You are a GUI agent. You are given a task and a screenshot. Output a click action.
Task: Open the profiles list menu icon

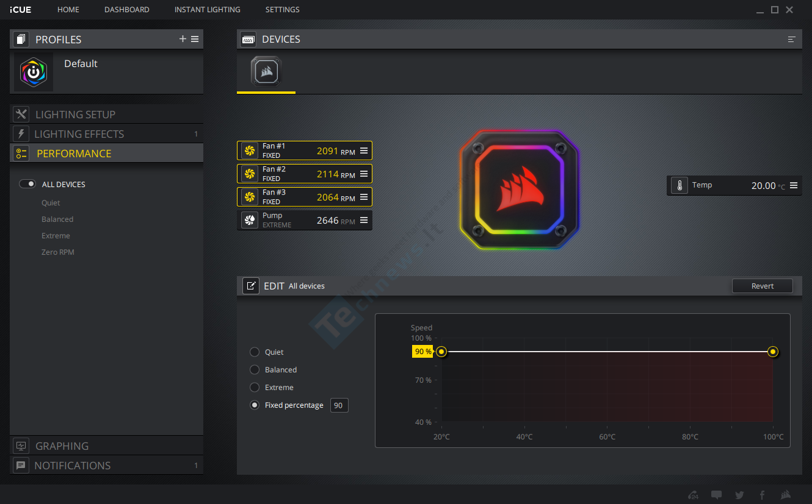195,39
